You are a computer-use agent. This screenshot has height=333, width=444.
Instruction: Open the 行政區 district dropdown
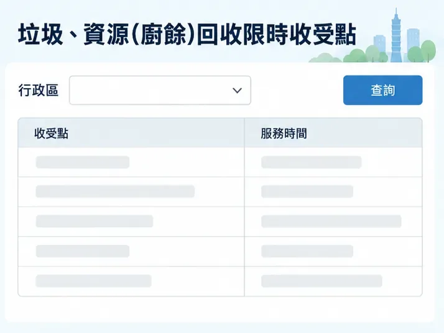click(x=160, y=90)
